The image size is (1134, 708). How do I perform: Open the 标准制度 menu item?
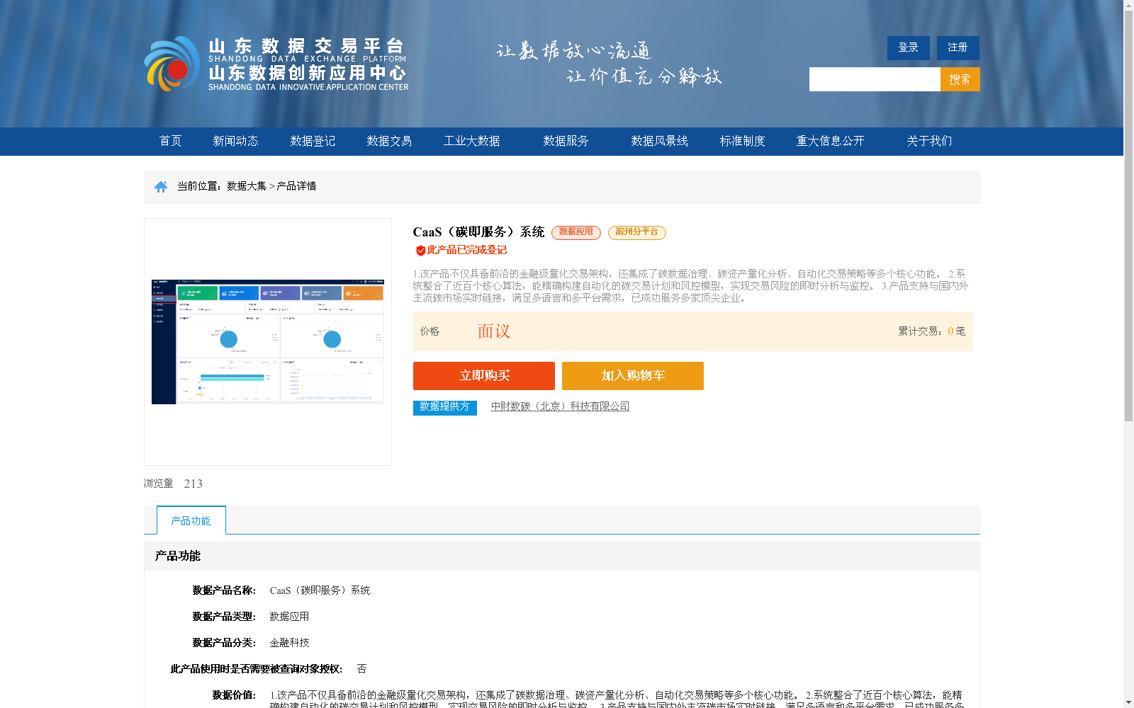(x=742, y=141)
